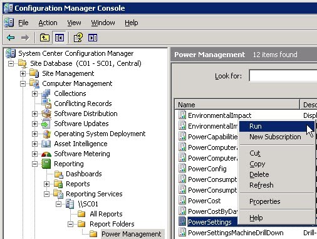Open the Window menu
Screen dimensions: 317x239
click(103, 23)
